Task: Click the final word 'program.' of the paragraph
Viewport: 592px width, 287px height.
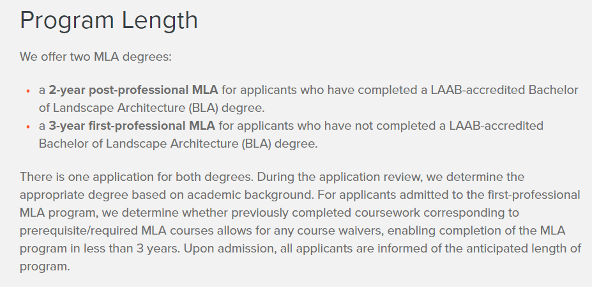Action: click(45, 267)
